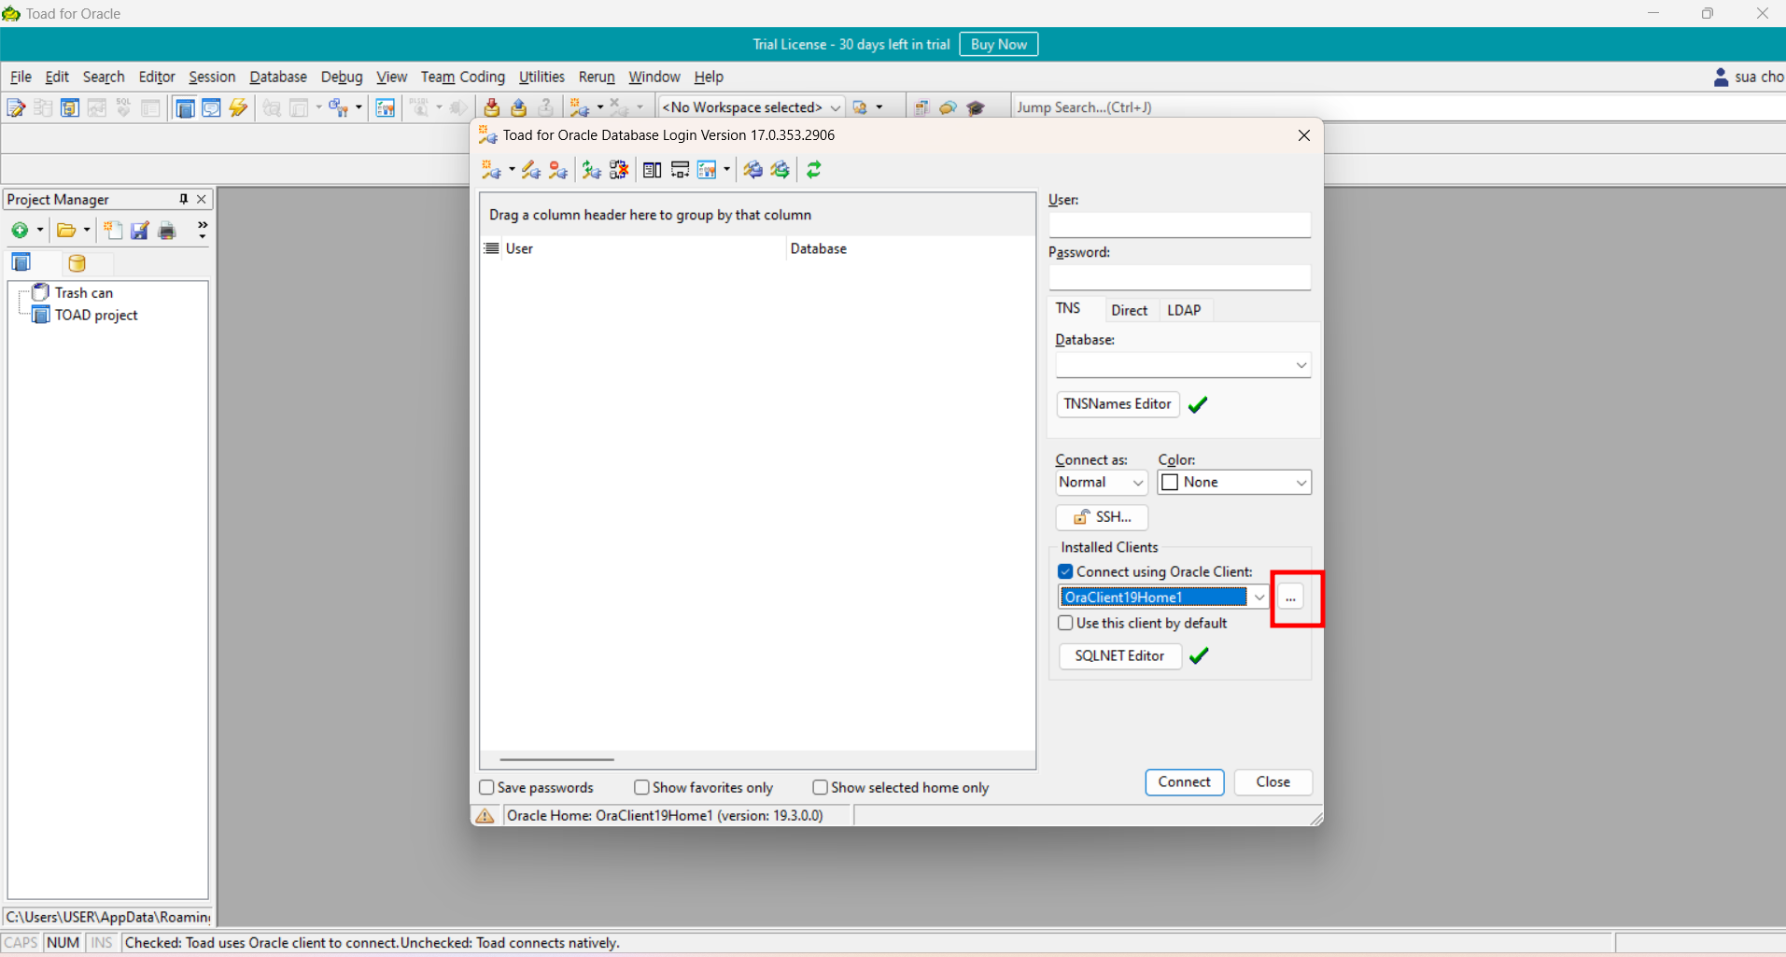Screen dimensions: 1786x957
Task: Click the Password input field
Action: point(1179,277)
